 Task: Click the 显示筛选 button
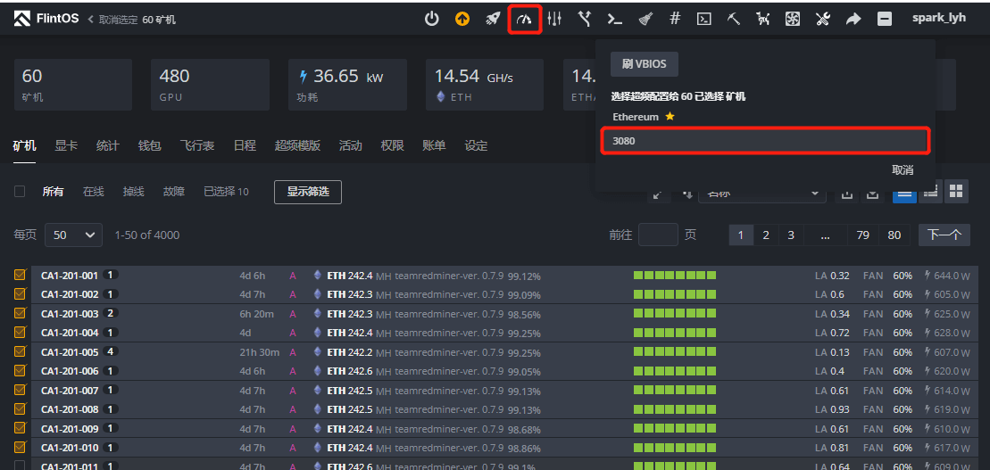pyautogui.click(x=307, y=192)
